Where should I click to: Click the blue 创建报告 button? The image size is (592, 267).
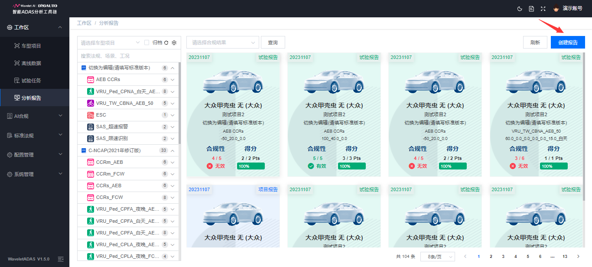pos(568,42)
